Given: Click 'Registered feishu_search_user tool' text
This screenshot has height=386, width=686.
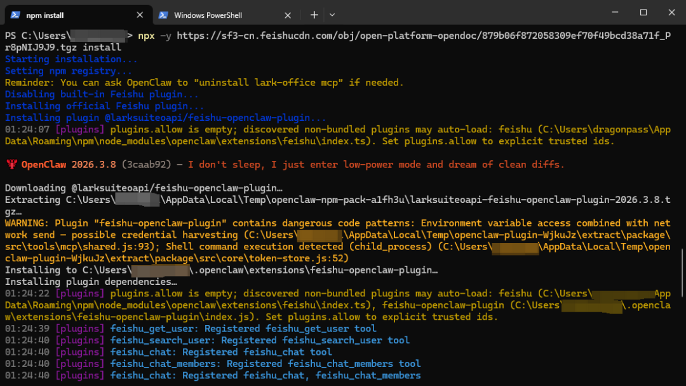Looking at the screenshot, I should (x=315, y=340).
